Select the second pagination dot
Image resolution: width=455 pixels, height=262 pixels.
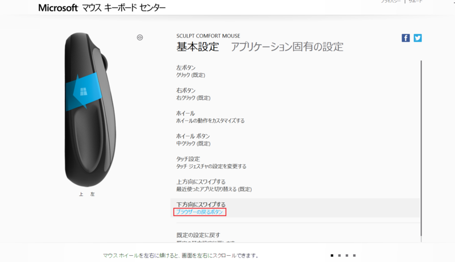tap(339, 256)
